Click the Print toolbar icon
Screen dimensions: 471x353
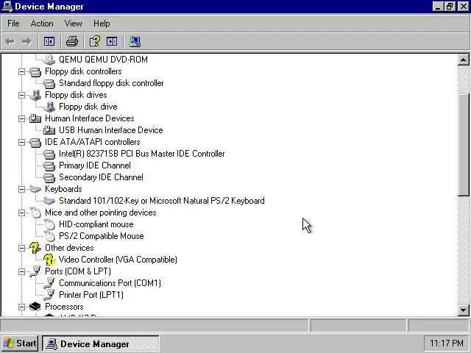[72, 41]
